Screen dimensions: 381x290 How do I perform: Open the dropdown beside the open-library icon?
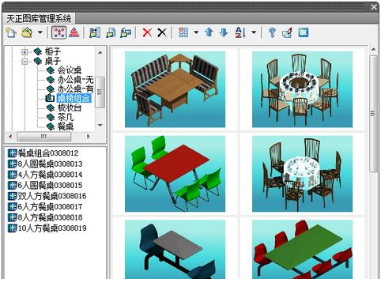(x=40, y=32)
